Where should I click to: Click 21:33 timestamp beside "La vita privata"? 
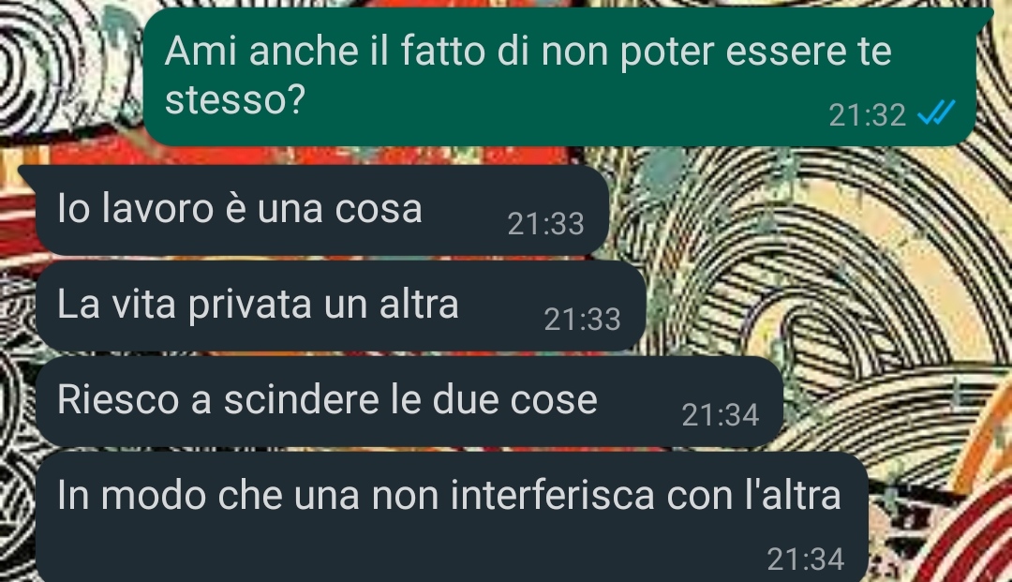(582, 320)
